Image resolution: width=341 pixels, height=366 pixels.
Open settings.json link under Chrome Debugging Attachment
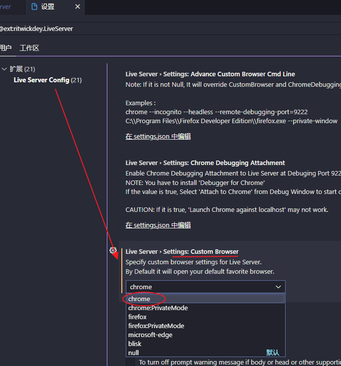coord(158,225)
